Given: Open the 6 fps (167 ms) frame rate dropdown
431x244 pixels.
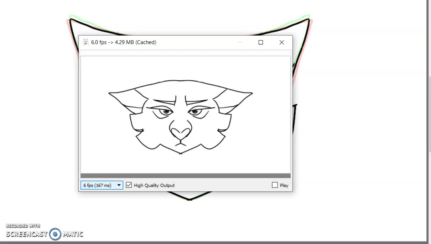Looking at the screenshot, I should coord(102,185).
